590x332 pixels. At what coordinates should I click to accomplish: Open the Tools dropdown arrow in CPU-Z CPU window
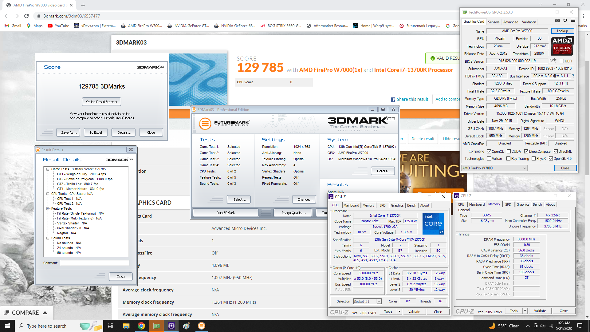click(399, 312)
